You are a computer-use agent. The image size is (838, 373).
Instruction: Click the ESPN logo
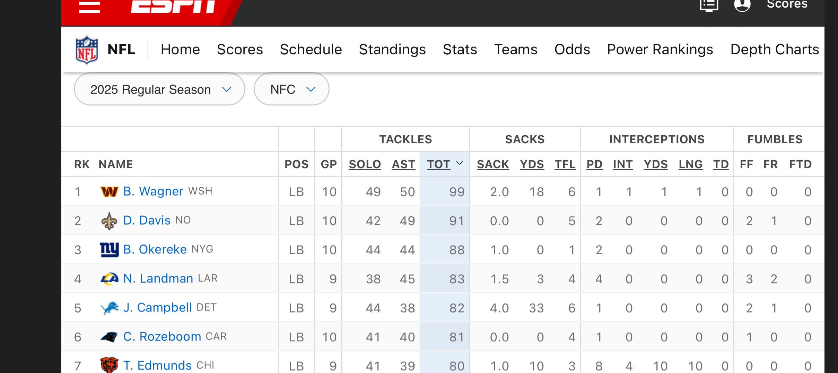tap(173, 6)
